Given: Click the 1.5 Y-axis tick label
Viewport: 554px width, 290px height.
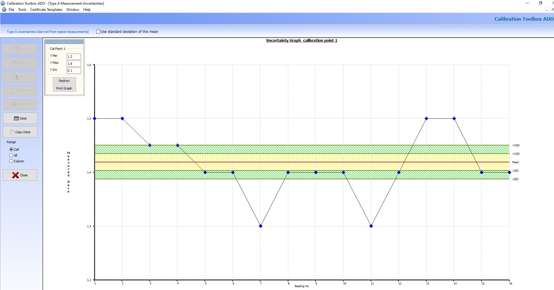Looking at the screenshot, I should pyautogui.click(x=89, y=119).
